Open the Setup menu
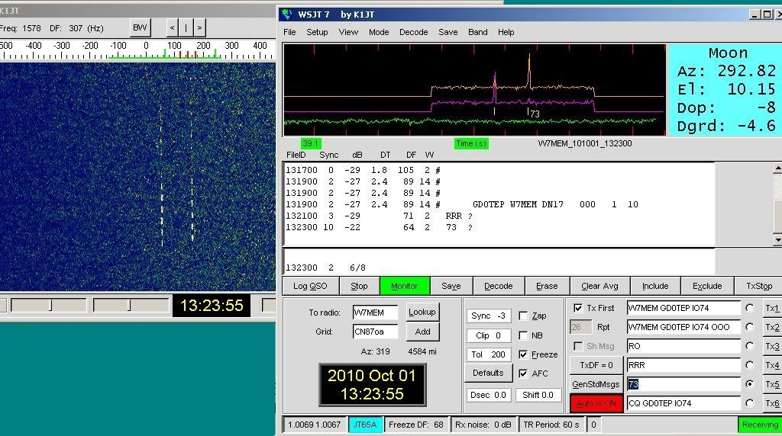 pyautogui.click(x=317, y=32)
